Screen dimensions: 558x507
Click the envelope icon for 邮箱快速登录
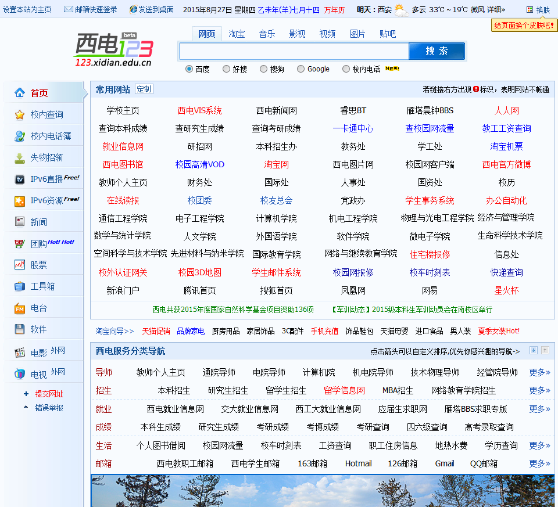click(x=69, y=9)
